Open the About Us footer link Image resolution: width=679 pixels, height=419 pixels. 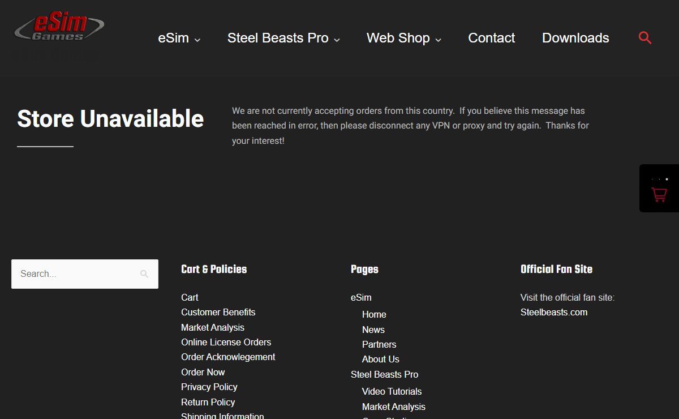click(x=380, y=359)
